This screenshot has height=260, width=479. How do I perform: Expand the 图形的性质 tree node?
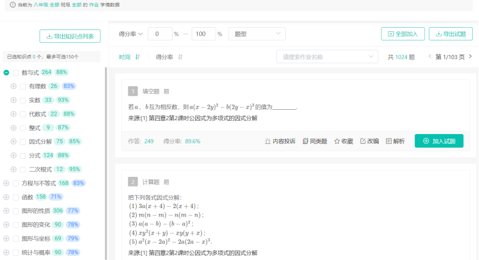point(6,211)
